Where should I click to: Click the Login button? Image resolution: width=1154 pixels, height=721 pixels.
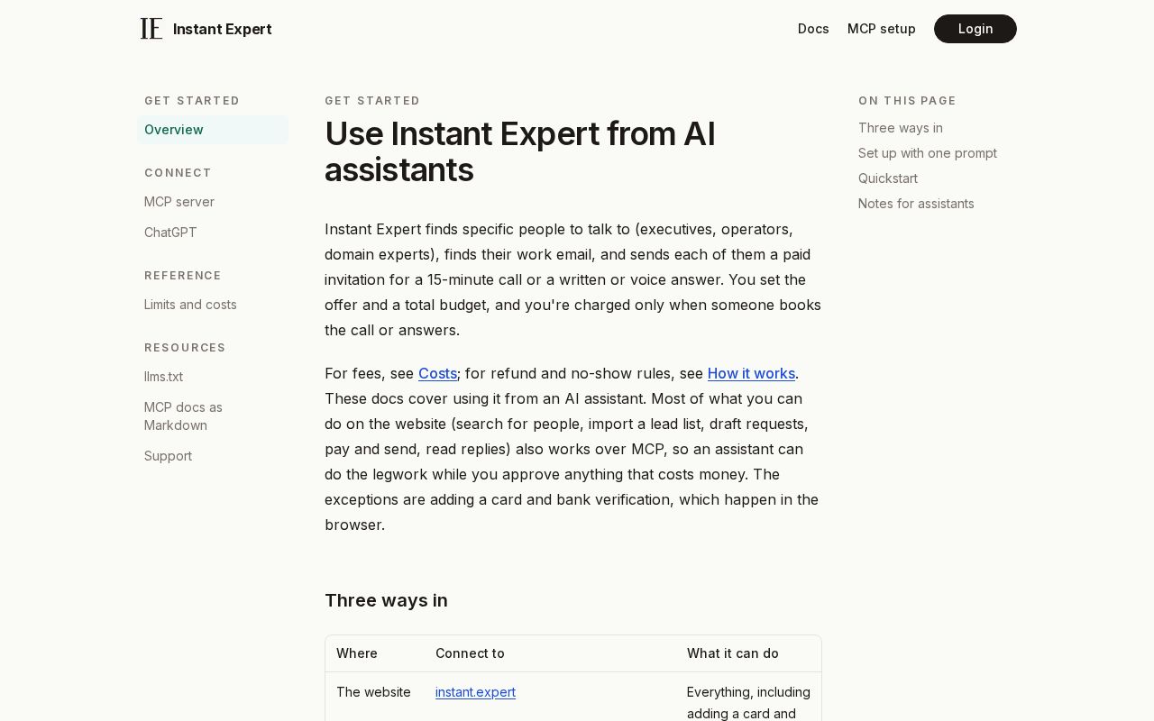click(x=975, y=29)
